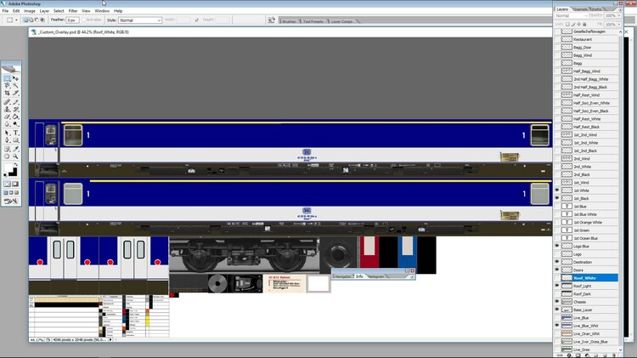637x358 pixels.
Task: Click Jump to ImageReady button
Action: (11, 201)
